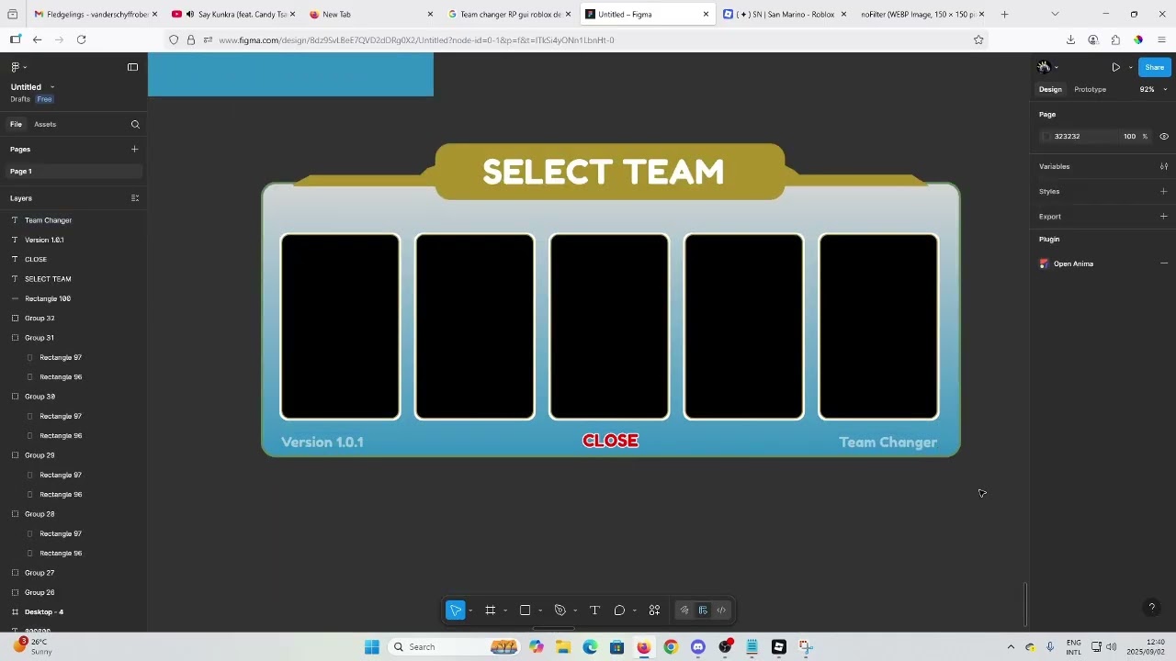This screenshot has height=661, width=1176.
Task: Select the Frame tool
Action: point(491,611)
